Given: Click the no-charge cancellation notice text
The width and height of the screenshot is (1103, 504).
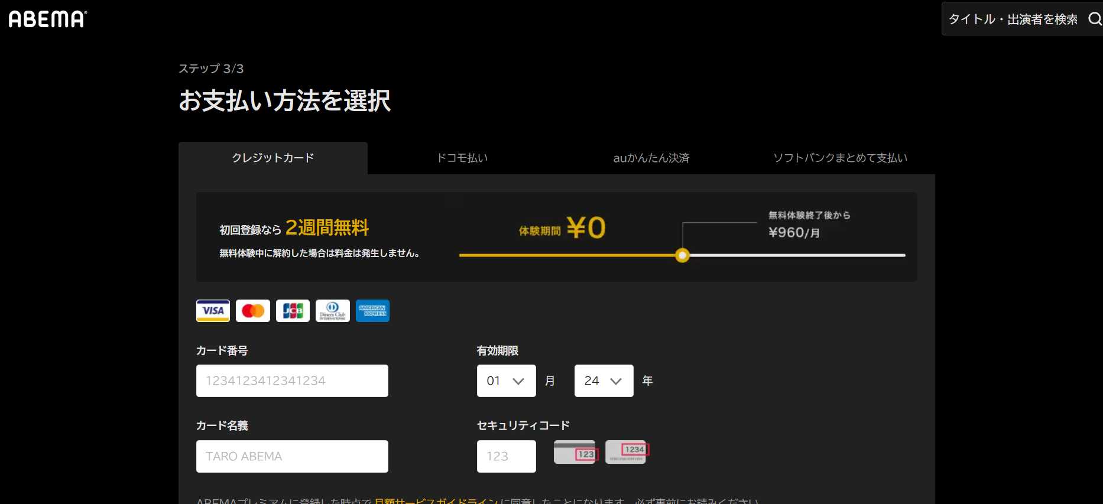Looking at the screenshot, I should coord(319,253).
